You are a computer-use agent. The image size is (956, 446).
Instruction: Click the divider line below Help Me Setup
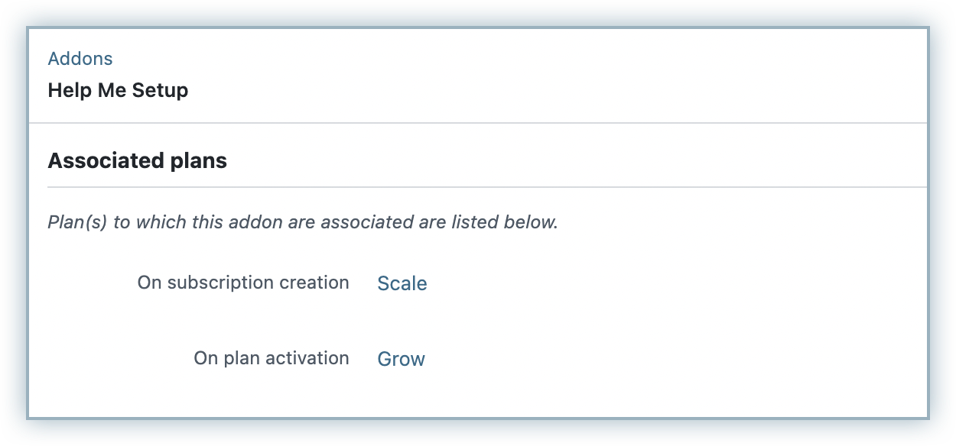(478, 122)
